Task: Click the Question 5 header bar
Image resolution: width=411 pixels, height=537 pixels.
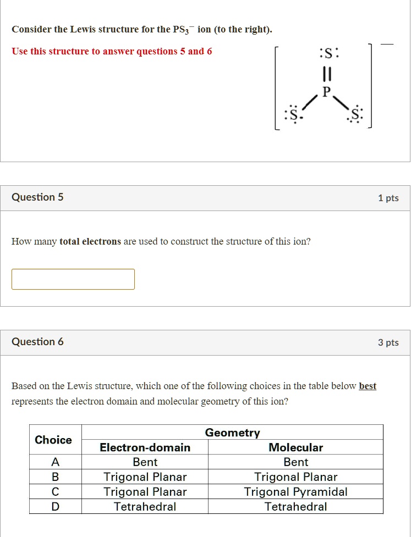Action: pos(37,197)
